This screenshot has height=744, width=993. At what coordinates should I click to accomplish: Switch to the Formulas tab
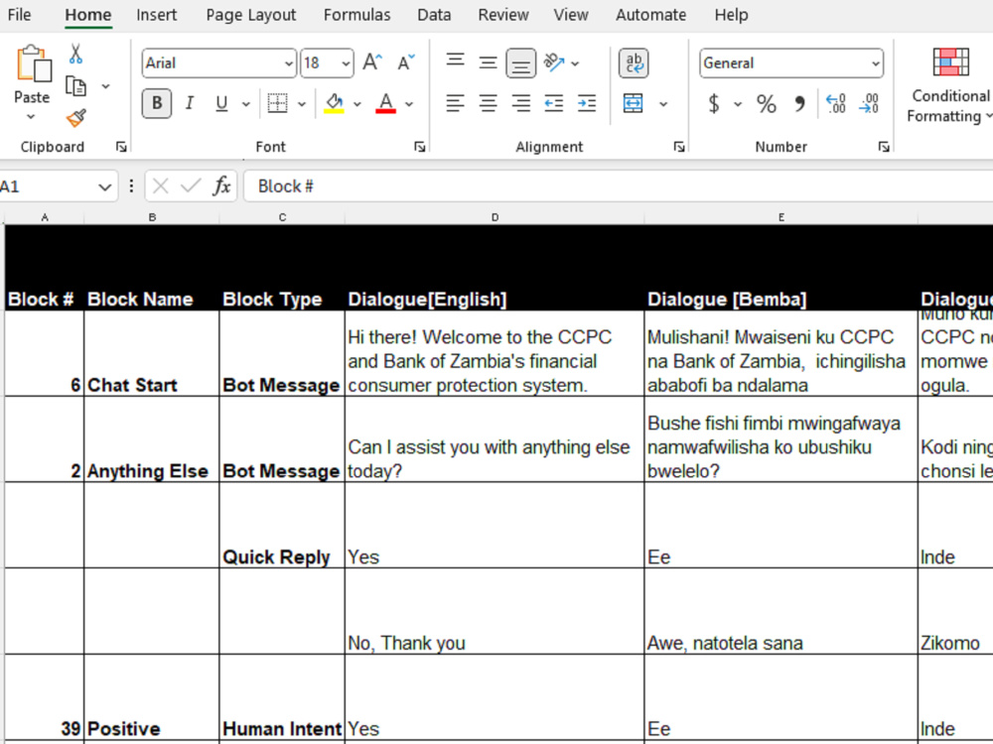[x=356, y=15]
